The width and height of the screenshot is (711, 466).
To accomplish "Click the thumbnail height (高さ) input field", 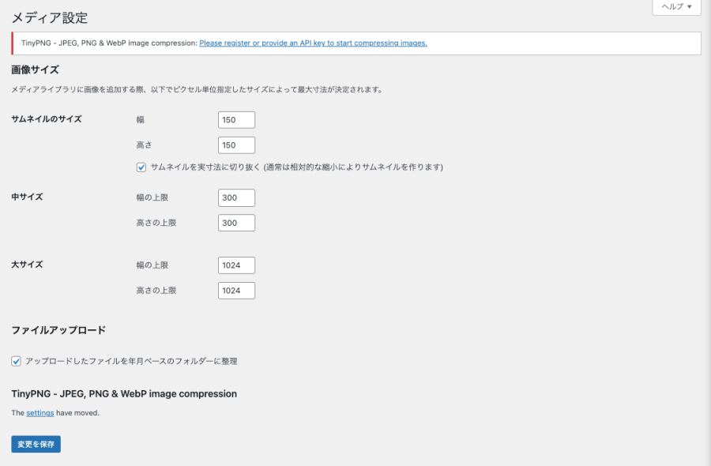I will [x=235, y=145].
